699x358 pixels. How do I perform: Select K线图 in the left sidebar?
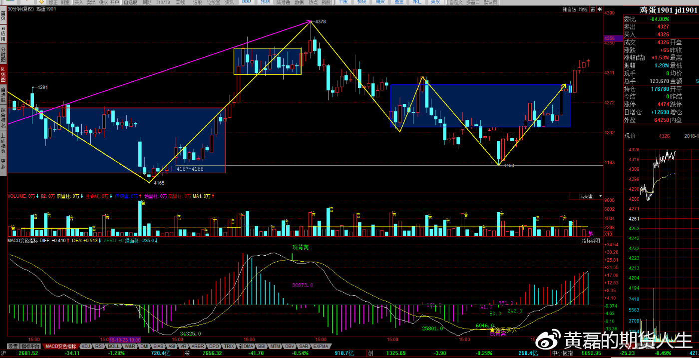point(3,74)
